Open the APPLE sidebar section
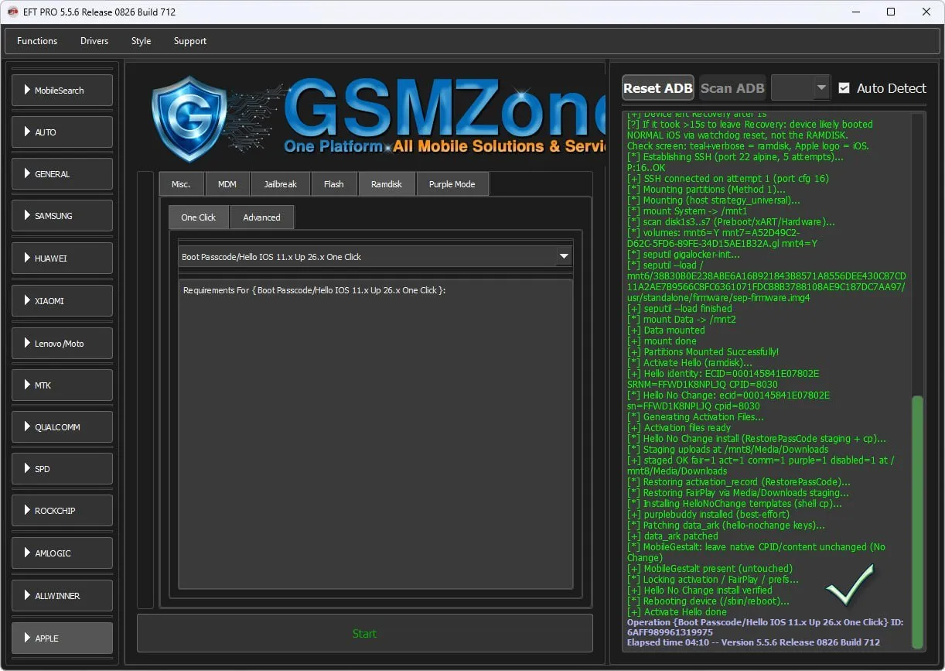Viewport: 945px width, 671px height. [x=62, y=638]
